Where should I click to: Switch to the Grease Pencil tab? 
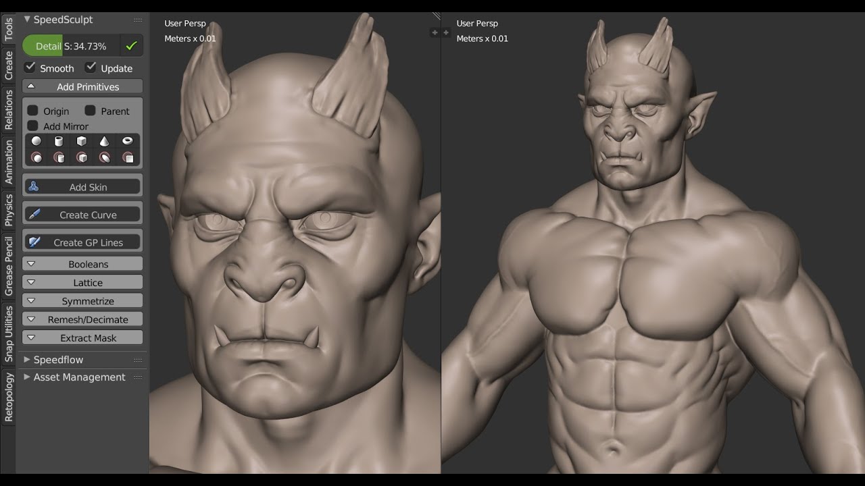(x=8, y=266)
